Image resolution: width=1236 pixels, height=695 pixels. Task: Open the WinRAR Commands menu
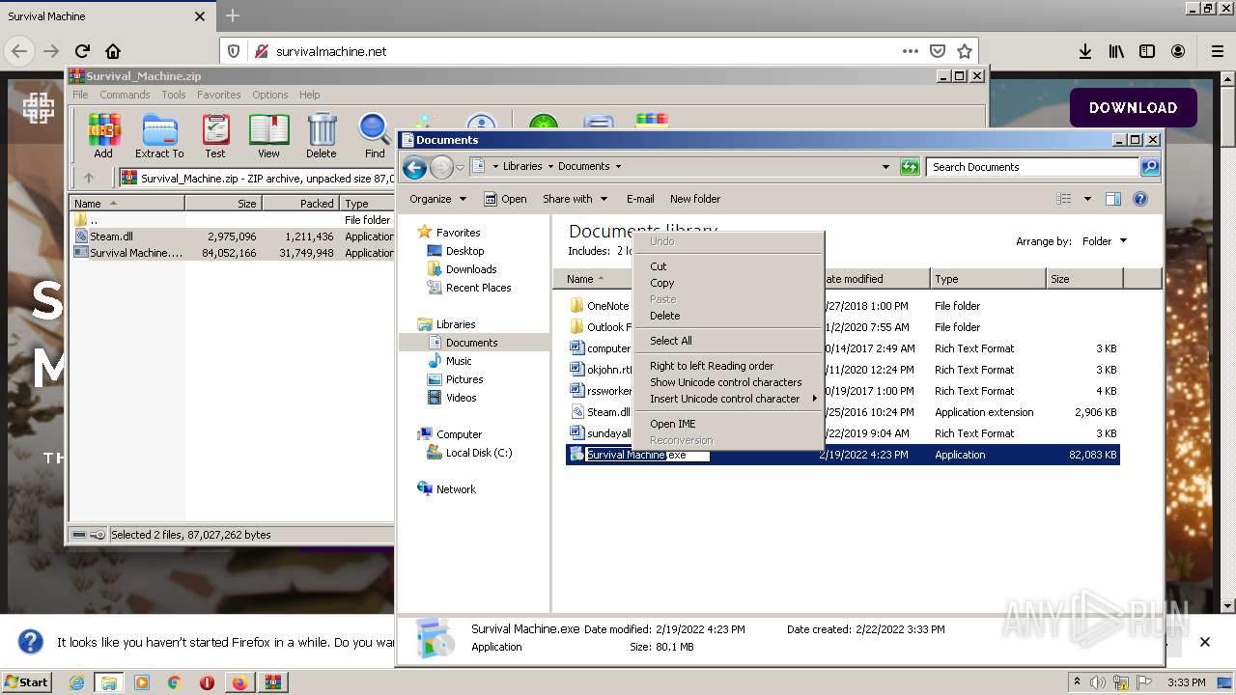[x=125, y=95]
